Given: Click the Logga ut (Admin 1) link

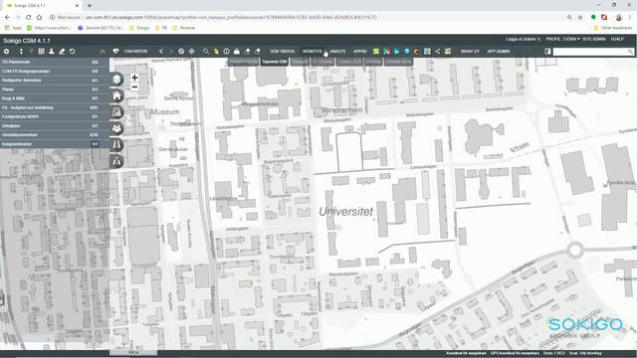Looking at the screenshot, I should click(x=524, y=39).
